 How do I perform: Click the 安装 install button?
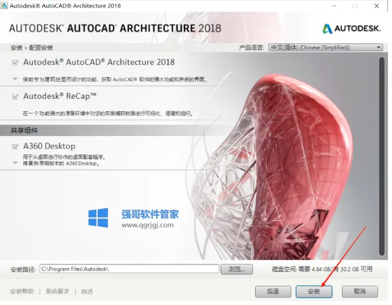click(314, 292)
